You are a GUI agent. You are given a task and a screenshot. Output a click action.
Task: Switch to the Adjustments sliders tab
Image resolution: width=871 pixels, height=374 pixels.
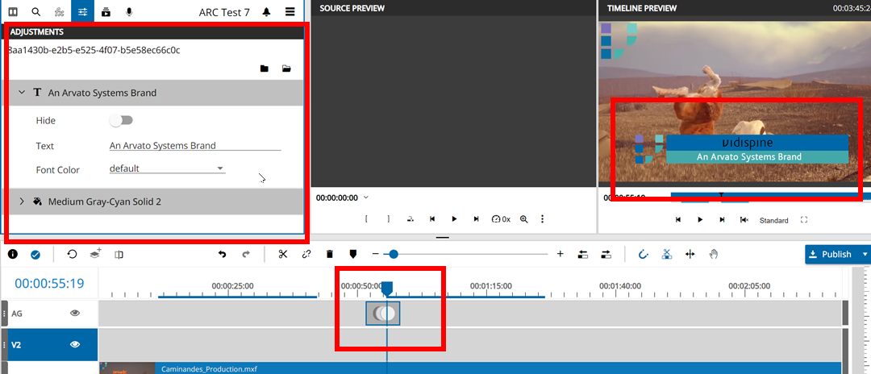click(x=81, y=12)
